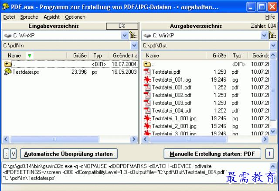Click the Testdatei.ps file icon

[x=7, y=72]
